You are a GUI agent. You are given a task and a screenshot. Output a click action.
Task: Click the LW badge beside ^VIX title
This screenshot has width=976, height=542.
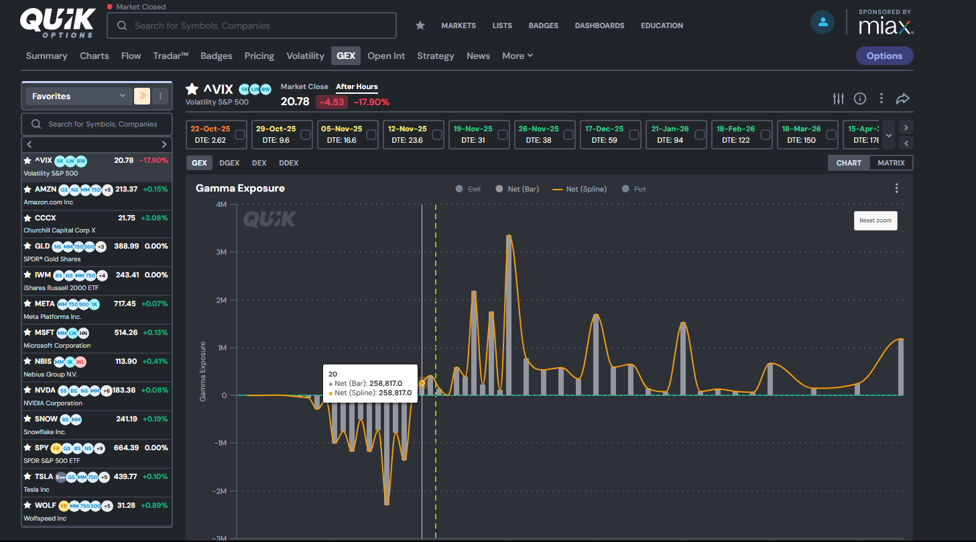255,88
